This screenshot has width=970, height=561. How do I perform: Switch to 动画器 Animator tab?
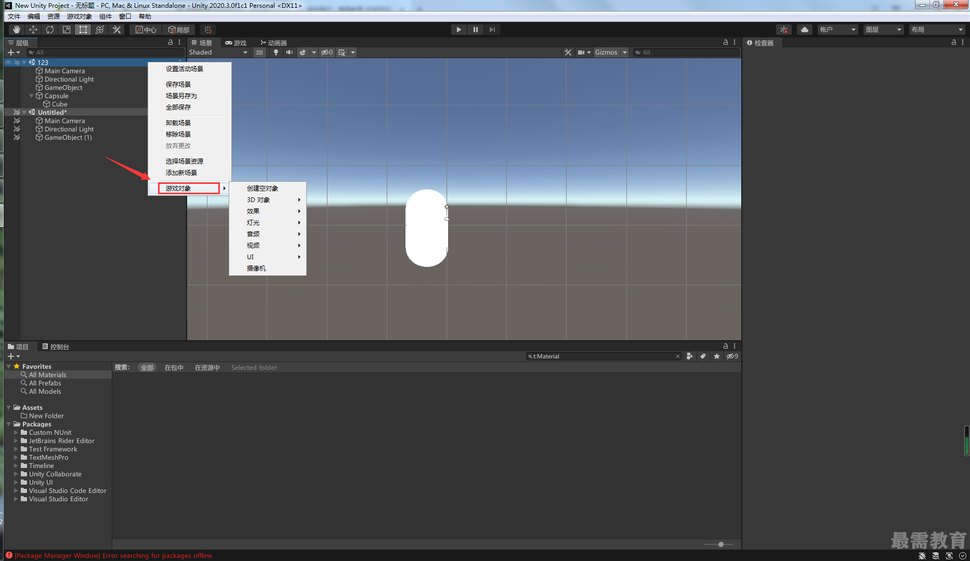tap(273, 43)
